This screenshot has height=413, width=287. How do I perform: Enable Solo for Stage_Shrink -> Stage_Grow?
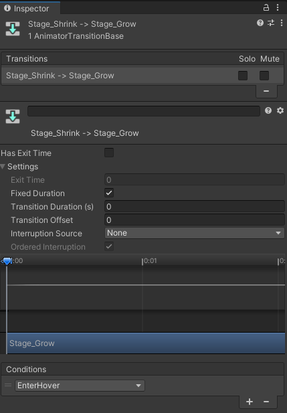243,76
